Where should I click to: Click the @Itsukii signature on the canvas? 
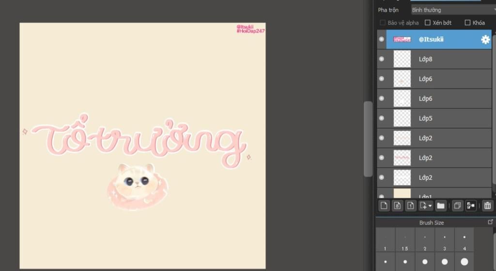pos(245,27)
